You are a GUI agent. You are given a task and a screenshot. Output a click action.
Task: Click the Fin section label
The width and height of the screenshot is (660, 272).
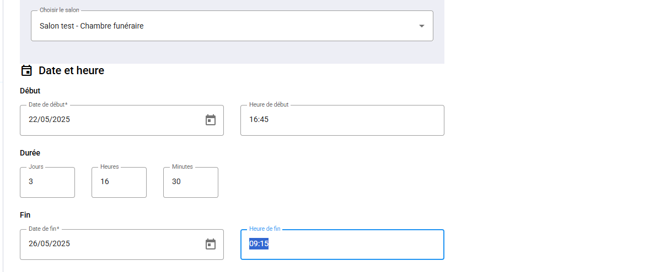[x=25, y=215]
